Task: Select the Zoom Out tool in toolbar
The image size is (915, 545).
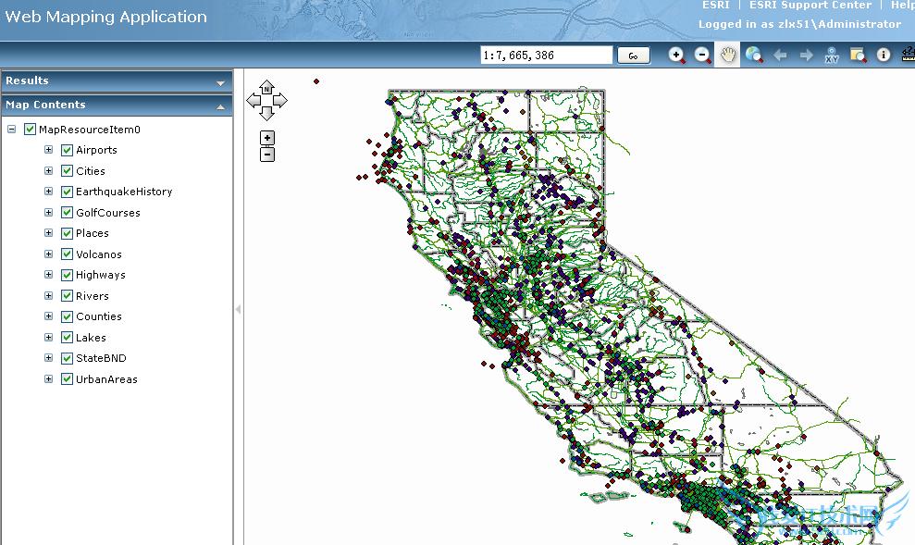Action: tap(702, 56)
